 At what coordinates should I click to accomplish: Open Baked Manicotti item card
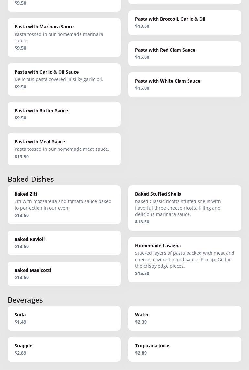[64, 274]
